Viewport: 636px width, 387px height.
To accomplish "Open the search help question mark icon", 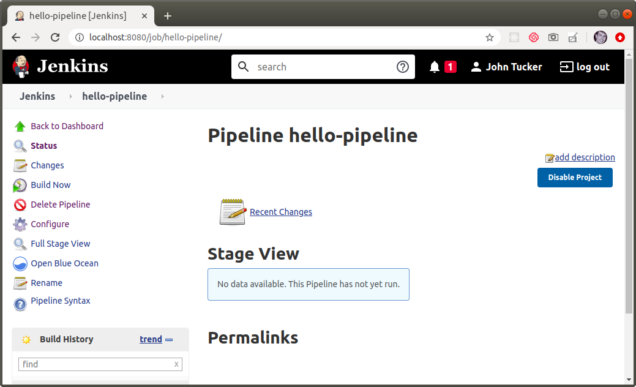I will coord(403,66).
